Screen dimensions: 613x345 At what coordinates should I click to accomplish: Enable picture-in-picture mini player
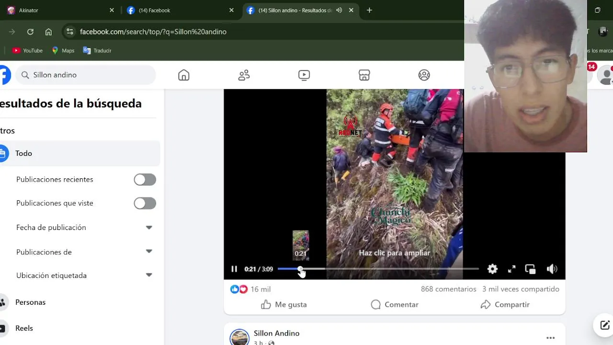click(530, 269)
